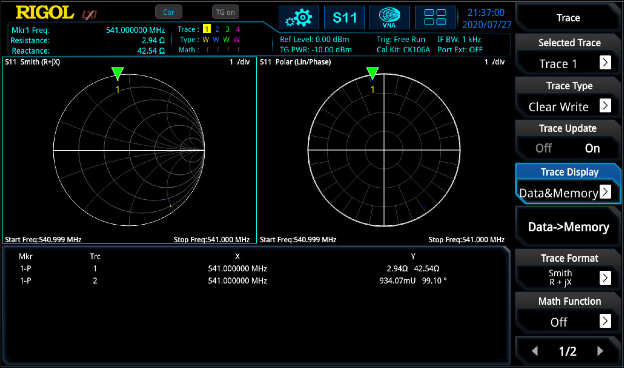The width and height of the screenshot is (624, 368).
Task: Click the Selected Trace menu label
Action: coord(569,42)
